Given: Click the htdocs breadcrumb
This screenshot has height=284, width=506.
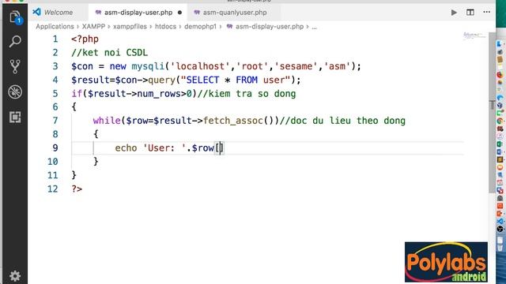Looking at the screenshot, I should coord(165,27).
